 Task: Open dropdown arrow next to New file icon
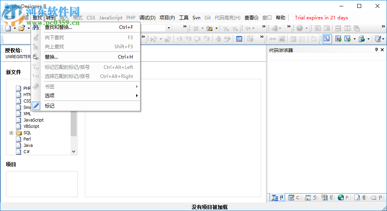click(15, 29)
